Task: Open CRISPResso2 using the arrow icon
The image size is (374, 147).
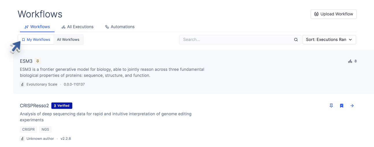Action: click(352, 106)
